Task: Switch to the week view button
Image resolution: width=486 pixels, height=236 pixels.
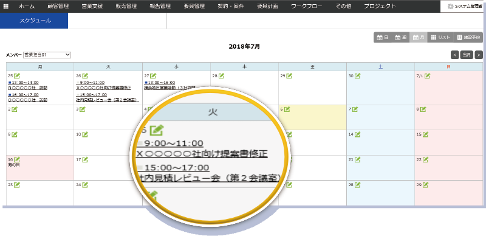Action: (x=400, y=37)
